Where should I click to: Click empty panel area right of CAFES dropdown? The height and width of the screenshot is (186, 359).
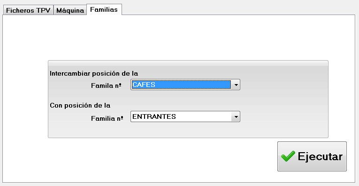point(284,85)
